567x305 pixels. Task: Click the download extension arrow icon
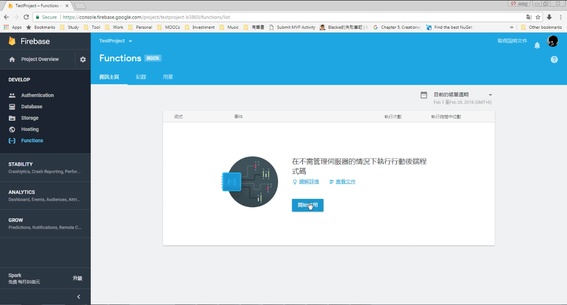point(549,17)
